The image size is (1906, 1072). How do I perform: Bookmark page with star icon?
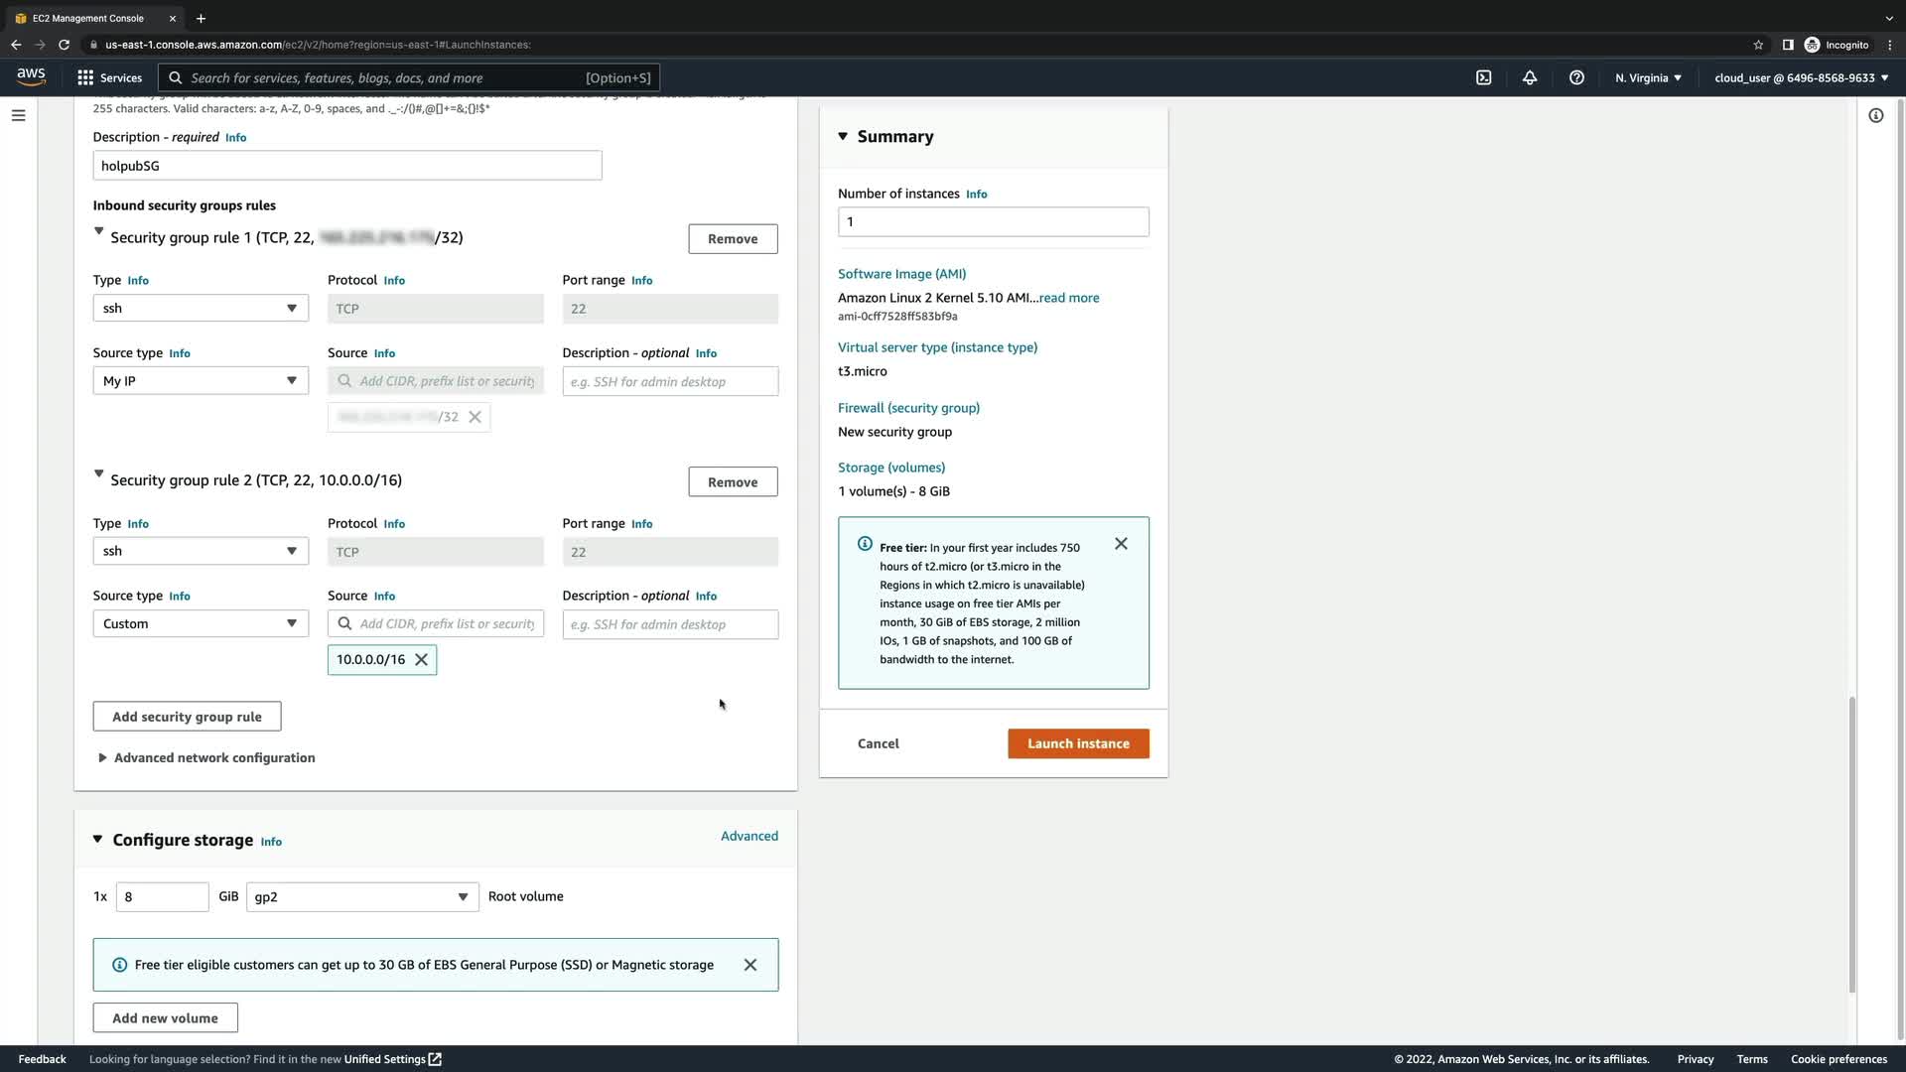coord(1758,45)
